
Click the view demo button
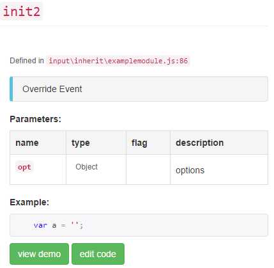[39, 254]
